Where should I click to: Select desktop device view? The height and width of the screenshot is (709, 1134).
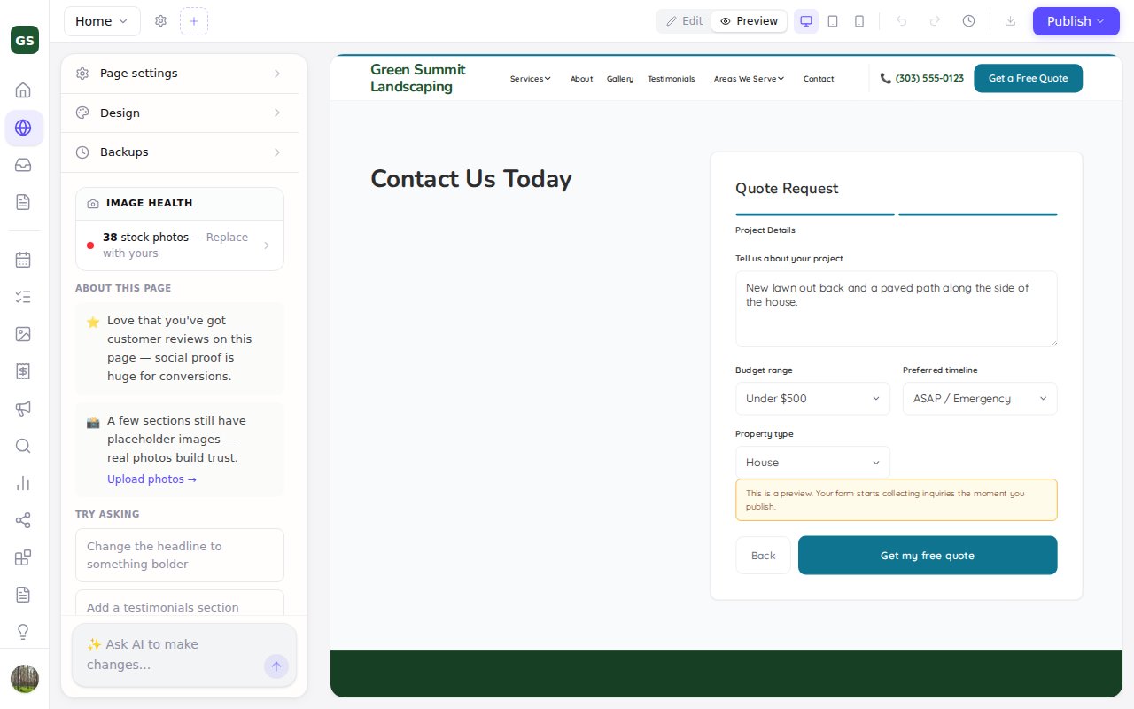[x=806, y=21]
